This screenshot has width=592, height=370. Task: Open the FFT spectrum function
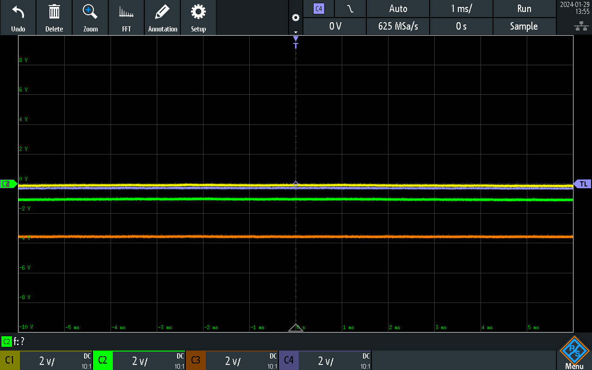pos(126,12)
